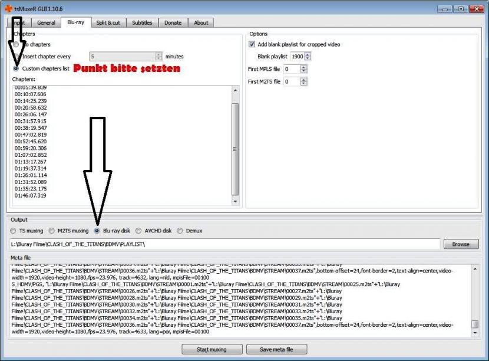This screenshot has height=361, width=489.
Task: Adjust the First M2TS file spinner
Action: (304, 81)
